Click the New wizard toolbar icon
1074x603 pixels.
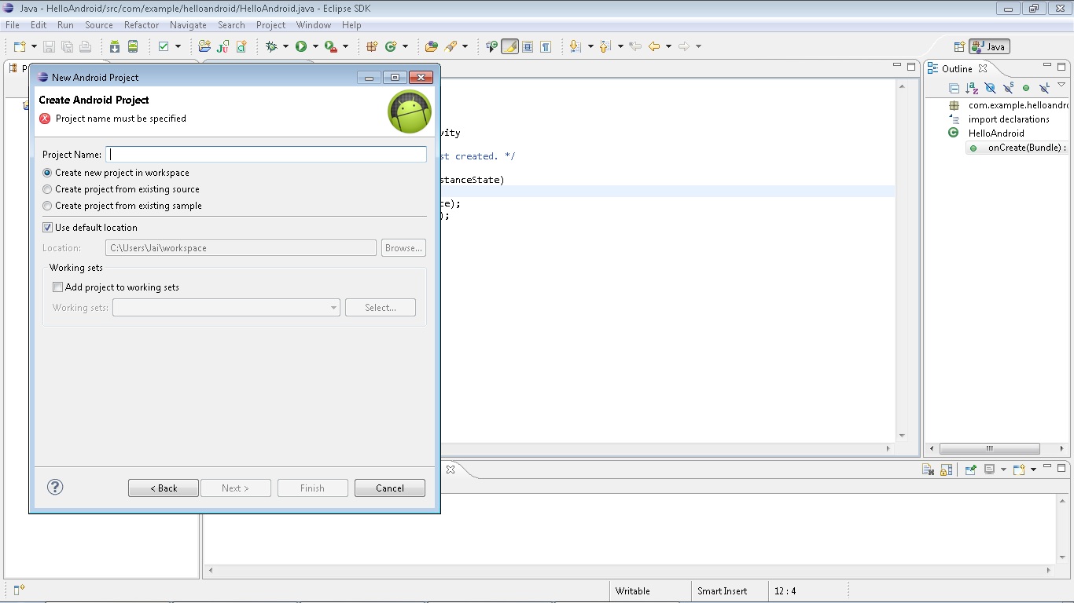pyautogui.click(x=20, y=46)
